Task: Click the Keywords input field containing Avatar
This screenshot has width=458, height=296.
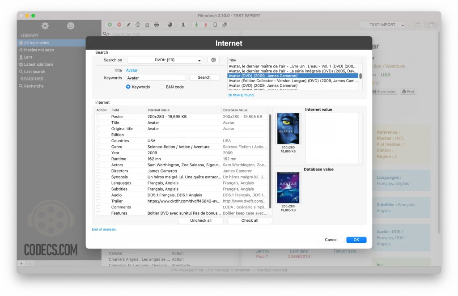Action: pyautogui.click(x=156, y=78)
